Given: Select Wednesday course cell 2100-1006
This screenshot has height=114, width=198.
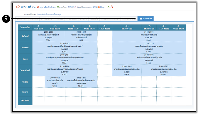Looking at the screenshot, I should click(149, 59).
